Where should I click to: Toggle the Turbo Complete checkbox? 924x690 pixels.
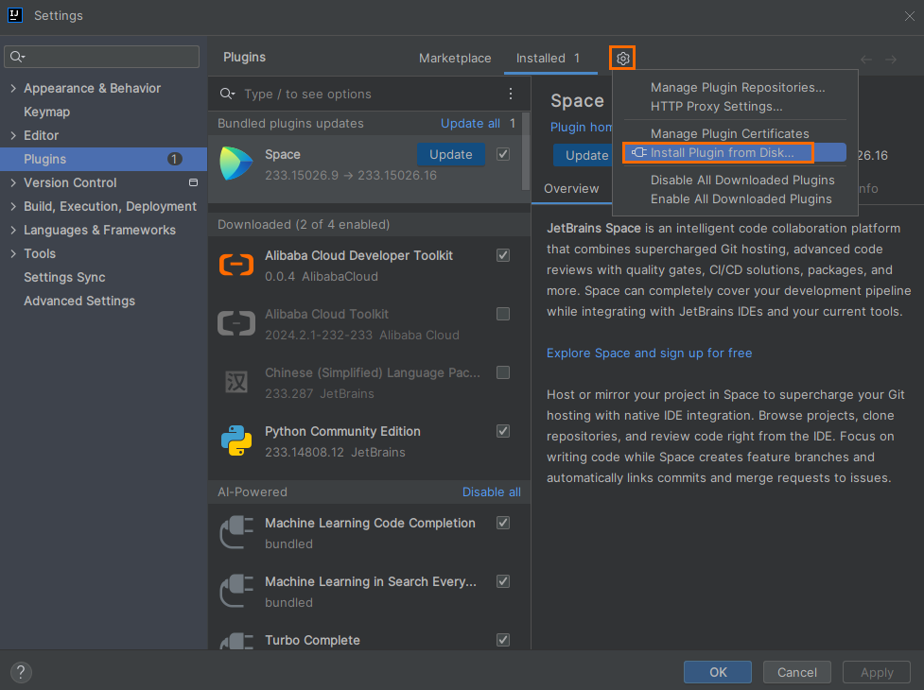point(502,639)
